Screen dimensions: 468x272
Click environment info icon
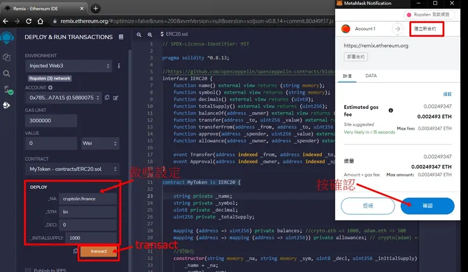[x=119, y=66]
